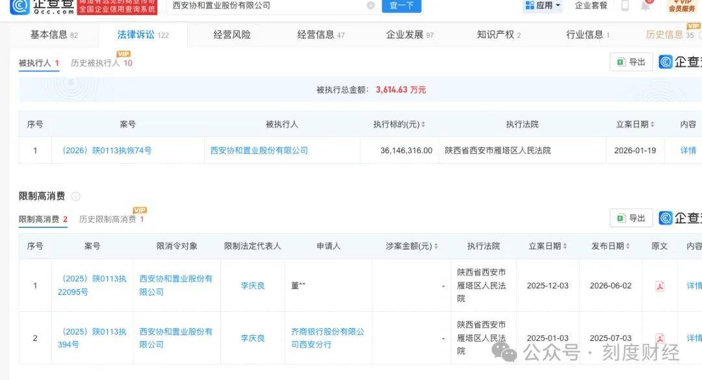The height and width of the screenshot is (380, 702).
Task: Click publish date 2025-07-03
Action: pos(610,338)
